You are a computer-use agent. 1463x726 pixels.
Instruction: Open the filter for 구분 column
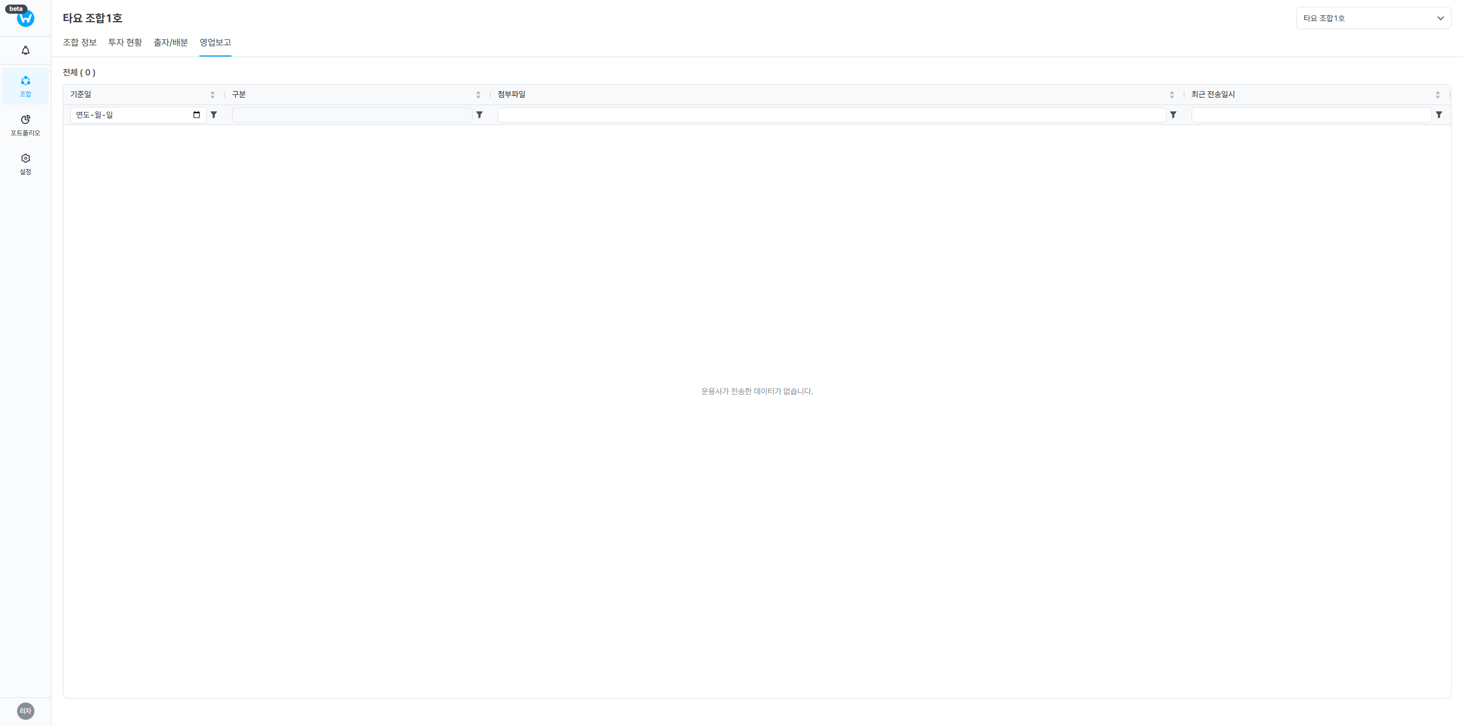point(479,115)
